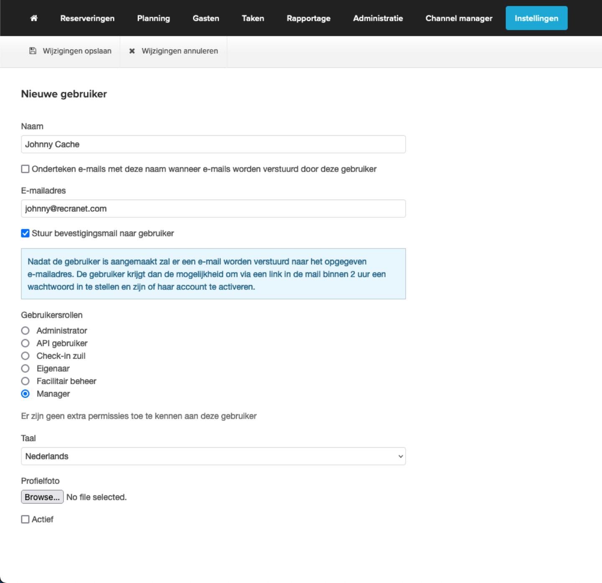Click the Instellingen button
Viewport: 602px width, 583px height.
click(536, 18)
